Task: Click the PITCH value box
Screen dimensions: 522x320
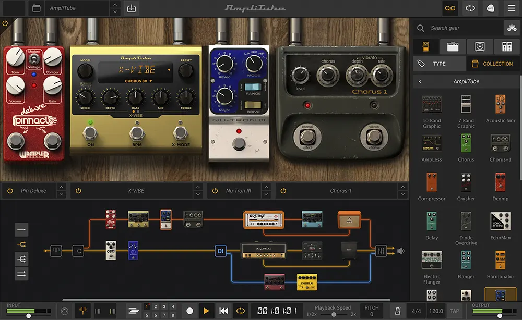Action: point(372,311)
